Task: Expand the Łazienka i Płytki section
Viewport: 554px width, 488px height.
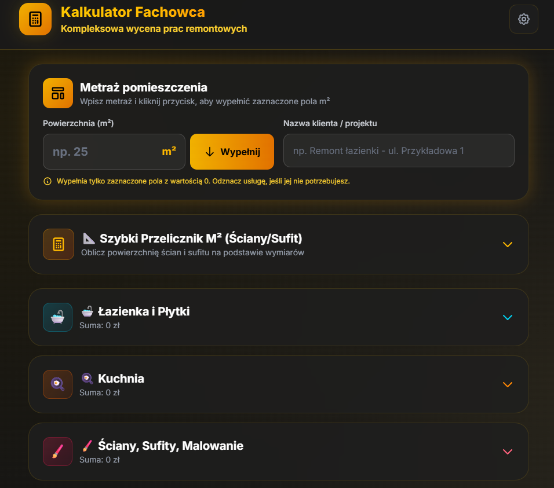Action: click(x=508, y=317)
